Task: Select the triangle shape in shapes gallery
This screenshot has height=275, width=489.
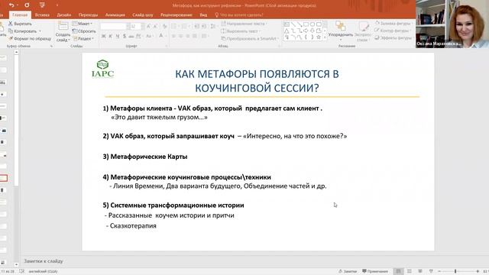Action: coord(287,31)
